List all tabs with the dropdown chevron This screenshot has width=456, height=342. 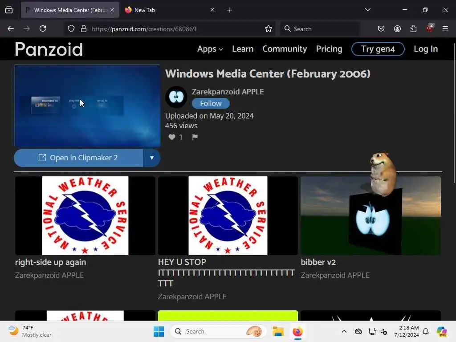[x=368, y=10]
